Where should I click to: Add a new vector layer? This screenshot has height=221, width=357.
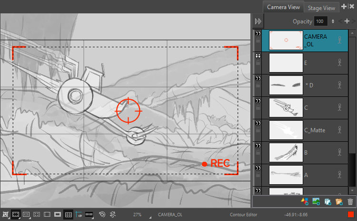[x=305, y=202]
